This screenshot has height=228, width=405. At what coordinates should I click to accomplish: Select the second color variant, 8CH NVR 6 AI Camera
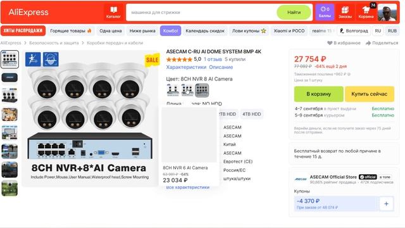click(x=187, y=90)
